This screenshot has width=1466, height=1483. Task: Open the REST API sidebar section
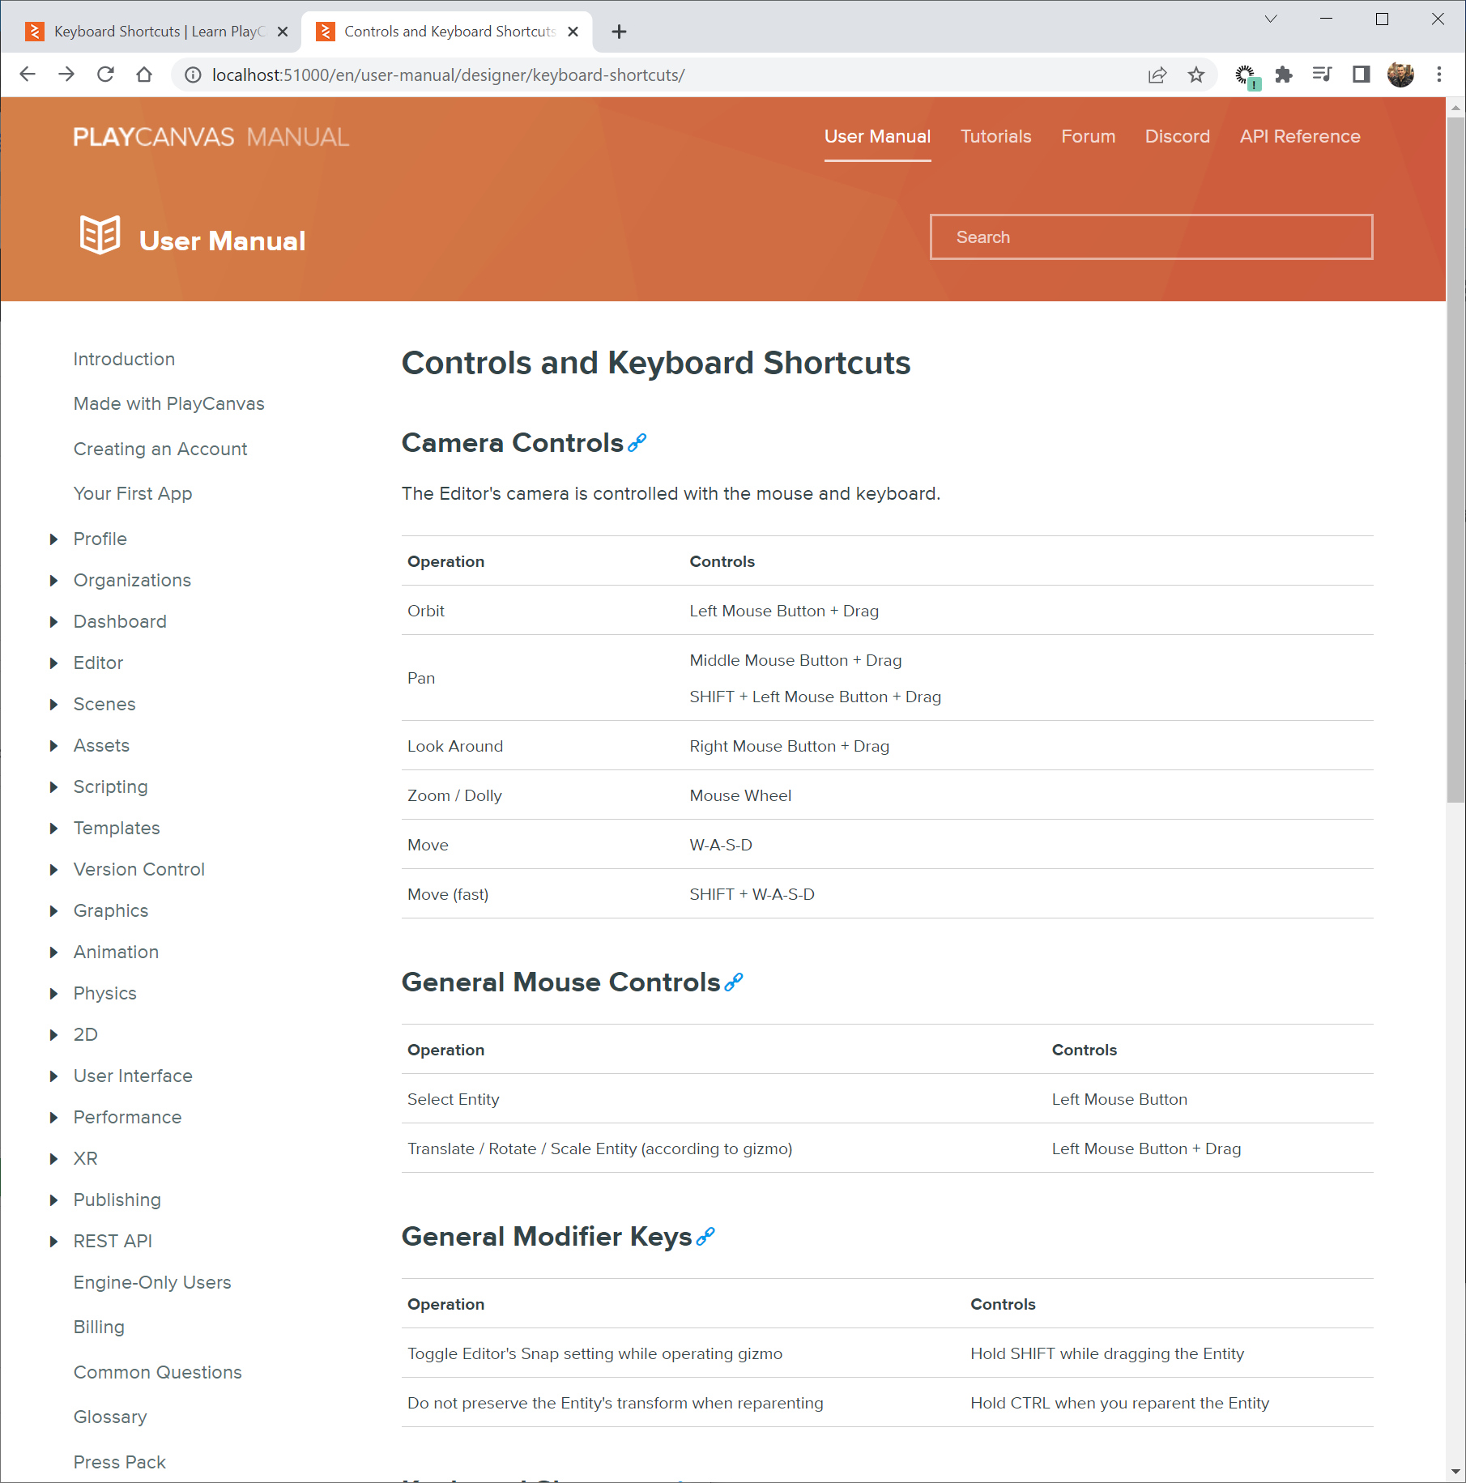pos(113,1241)
